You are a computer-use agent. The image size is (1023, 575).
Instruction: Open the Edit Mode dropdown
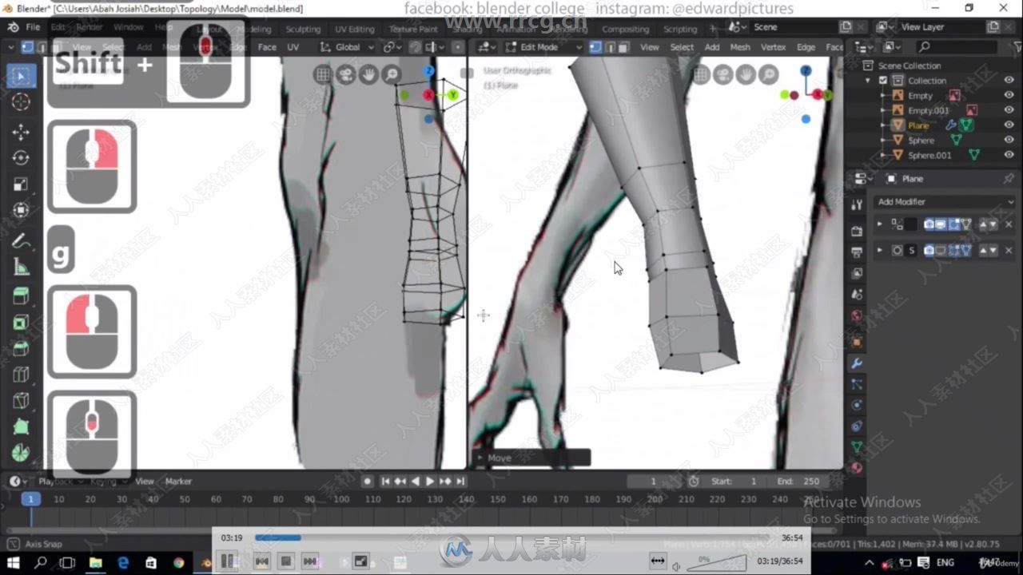[x=543, y=47]
